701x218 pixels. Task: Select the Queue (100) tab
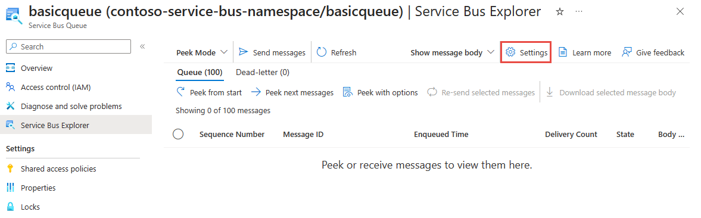pos(200,72)
